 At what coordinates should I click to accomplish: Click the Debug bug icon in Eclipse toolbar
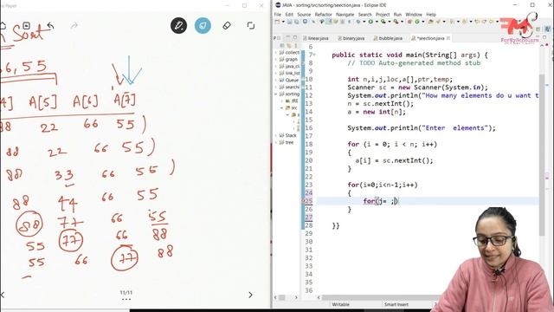[x=358, y=22]
